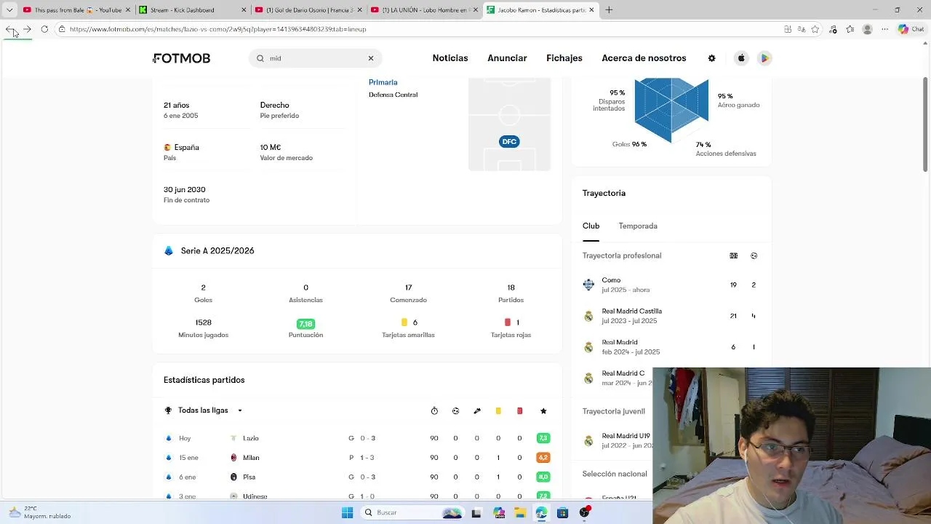Open Microsoft Store from the taskbar
Screen dimensions: 931x524
(562, 512)
